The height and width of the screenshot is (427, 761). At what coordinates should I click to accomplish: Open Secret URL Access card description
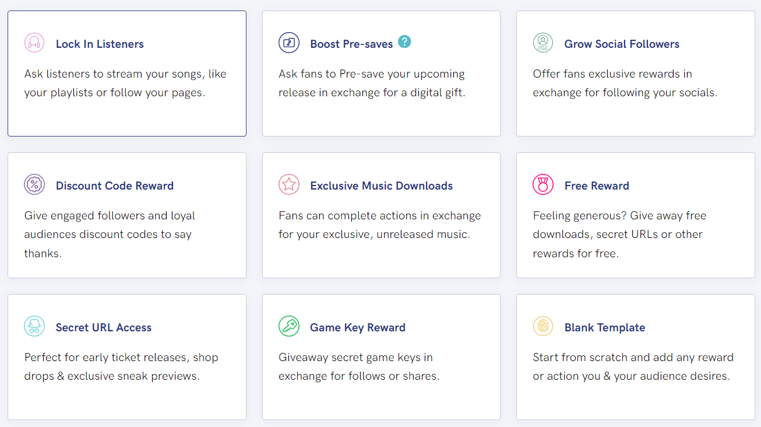[121, 366]
